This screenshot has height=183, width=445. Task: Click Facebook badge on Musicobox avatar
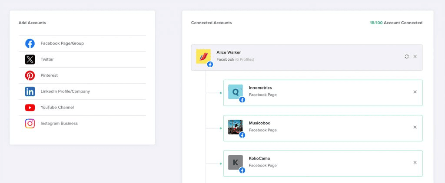(x=242, y=135)
